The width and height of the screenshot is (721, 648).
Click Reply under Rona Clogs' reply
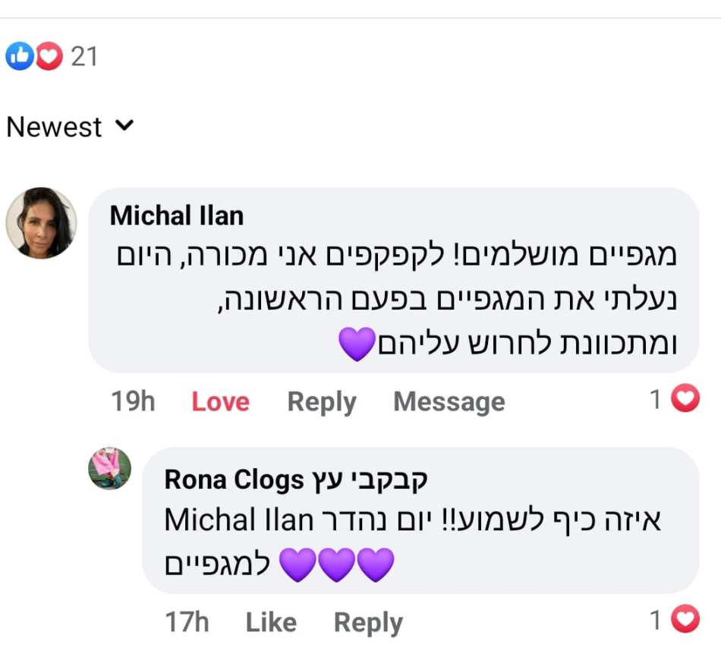pos(368,623)
